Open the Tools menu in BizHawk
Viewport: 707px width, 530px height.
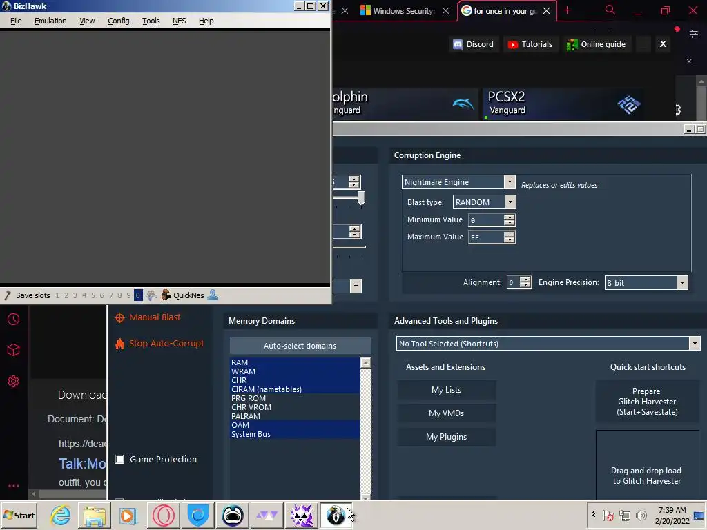151,21
